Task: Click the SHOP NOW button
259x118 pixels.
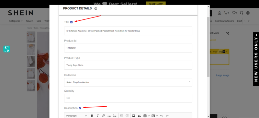Action: 156,4
